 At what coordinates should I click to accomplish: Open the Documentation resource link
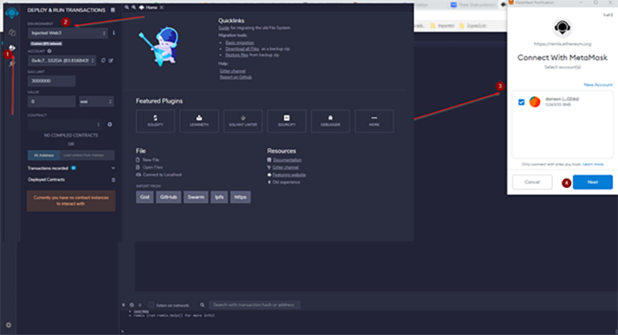pos(287,160)
